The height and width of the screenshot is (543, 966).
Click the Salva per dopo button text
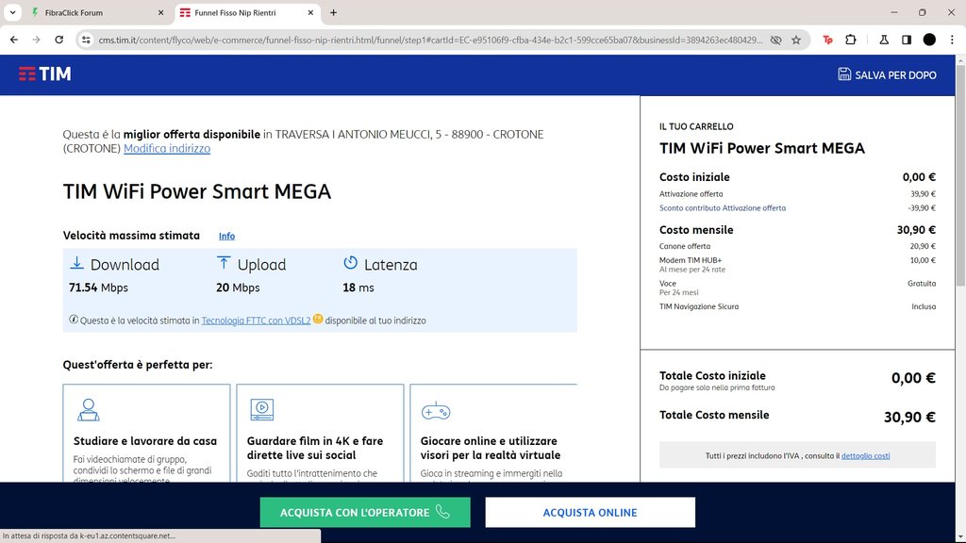point(895,75)
